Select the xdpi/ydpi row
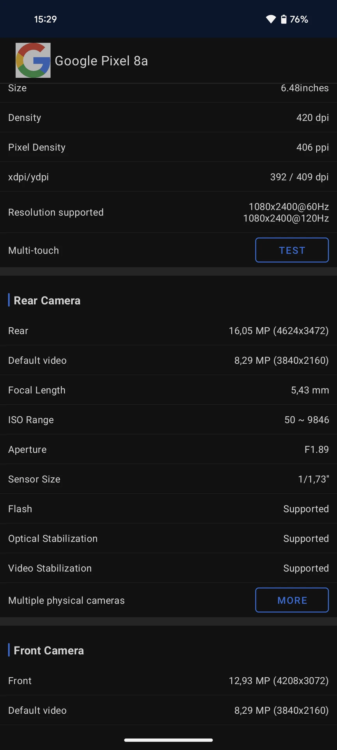This screenshot has height=750, width=337. (168, 177)
